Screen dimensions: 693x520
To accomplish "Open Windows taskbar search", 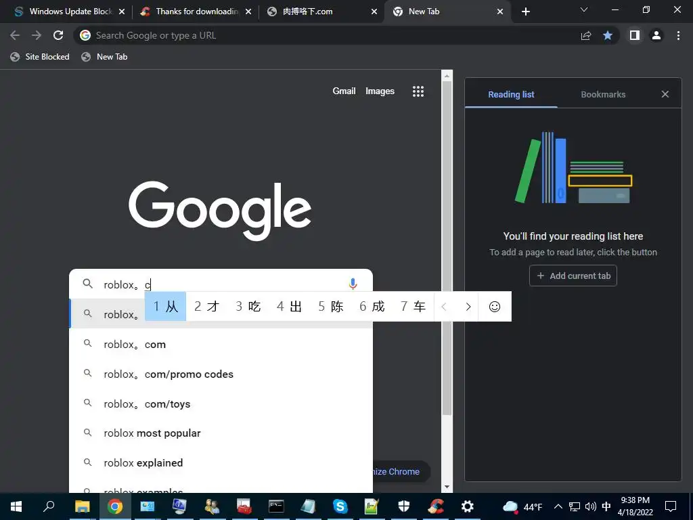I will [49, 506].
